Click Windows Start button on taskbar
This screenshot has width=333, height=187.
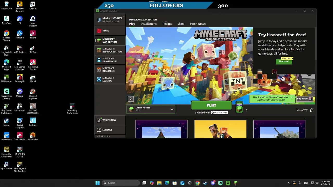pyautogui.click(x=98, y=183)
